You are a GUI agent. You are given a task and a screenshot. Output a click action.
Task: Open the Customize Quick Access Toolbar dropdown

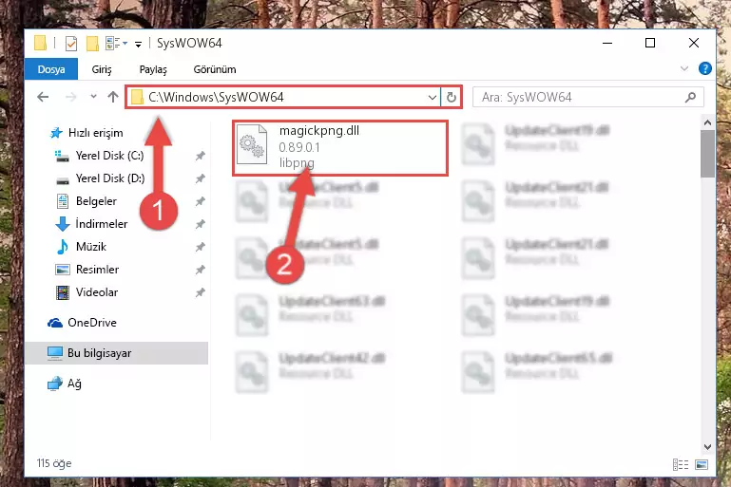click(138, 45)
